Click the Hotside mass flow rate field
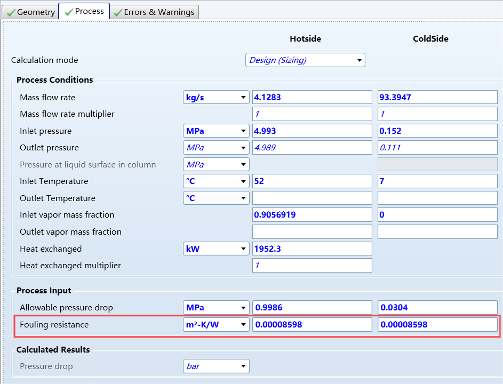The height and width of the screenshot is (384, 503). pos(312,97)
